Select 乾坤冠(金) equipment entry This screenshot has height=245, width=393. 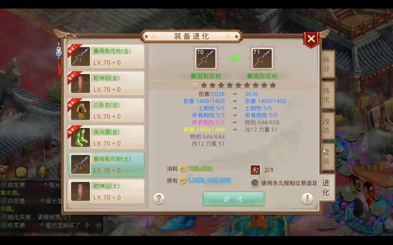click(x=106, y=83)
